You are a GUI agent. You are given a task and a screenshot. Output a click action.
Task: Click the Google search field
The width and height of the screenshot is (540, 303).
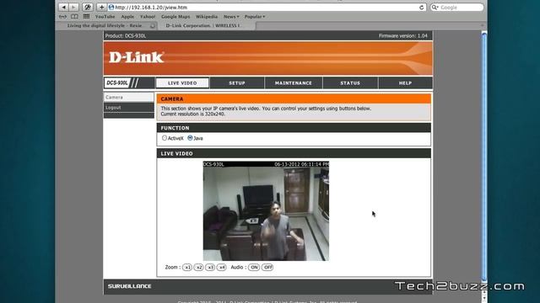pyautogui.click(x=457, y=8)
